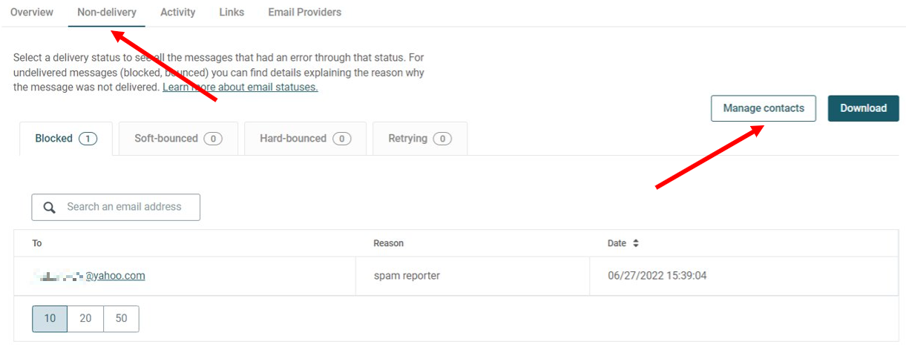
Task: Open Learn more about email statuses link
Action: (x=240, y=87)
